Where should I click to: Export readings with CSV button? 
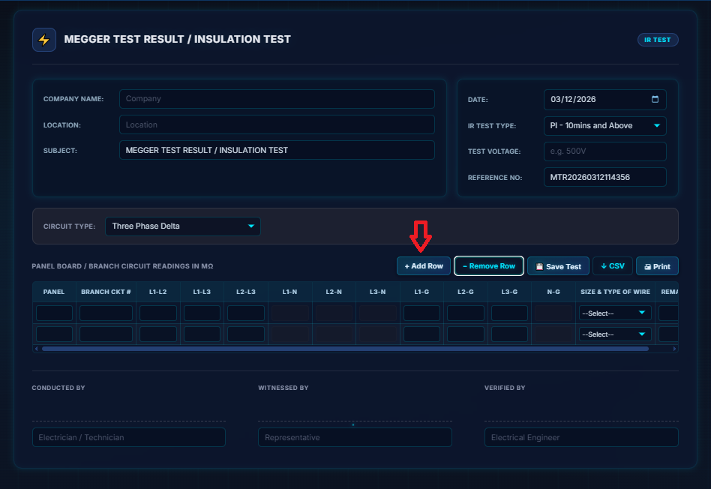tap(612, 266)
